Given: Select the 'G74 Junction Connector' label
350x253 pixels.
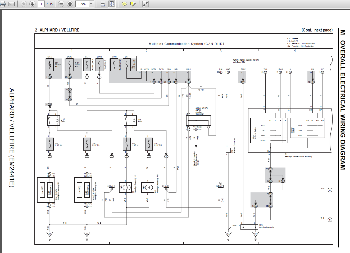Looking at the screenshot, I should [x=267, y=226].
